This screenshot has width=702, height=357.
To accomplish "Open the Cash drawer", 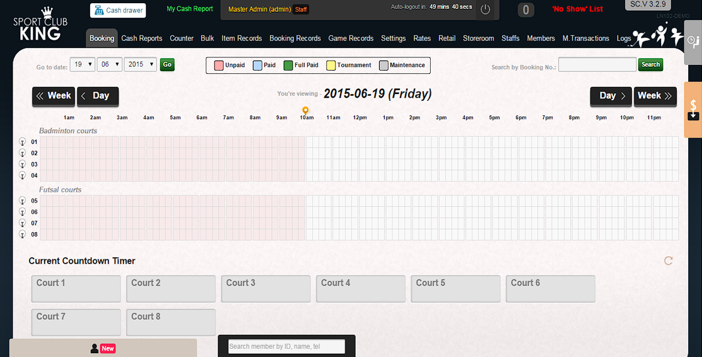I will point(117,10).
